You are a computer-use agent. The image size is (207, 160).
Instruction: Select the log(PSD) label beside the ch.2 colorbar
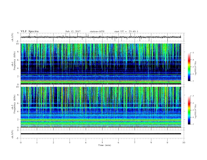point(195,111)
